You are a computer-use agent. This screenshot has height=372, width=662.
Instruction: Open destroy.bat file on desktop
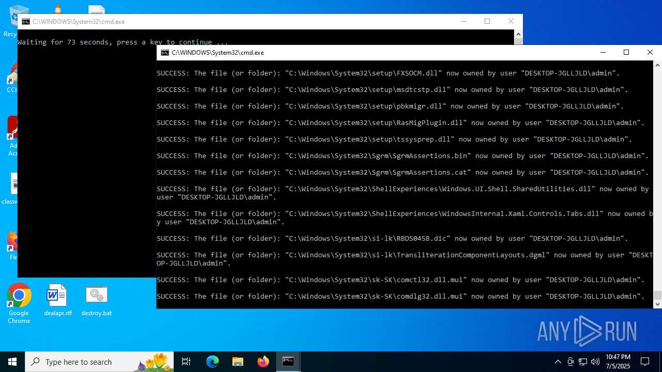coord(96,300)
